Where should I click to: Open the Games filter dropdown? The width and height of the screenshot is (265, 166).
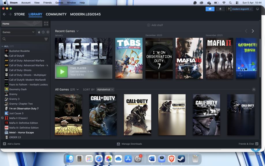[18, 32]
